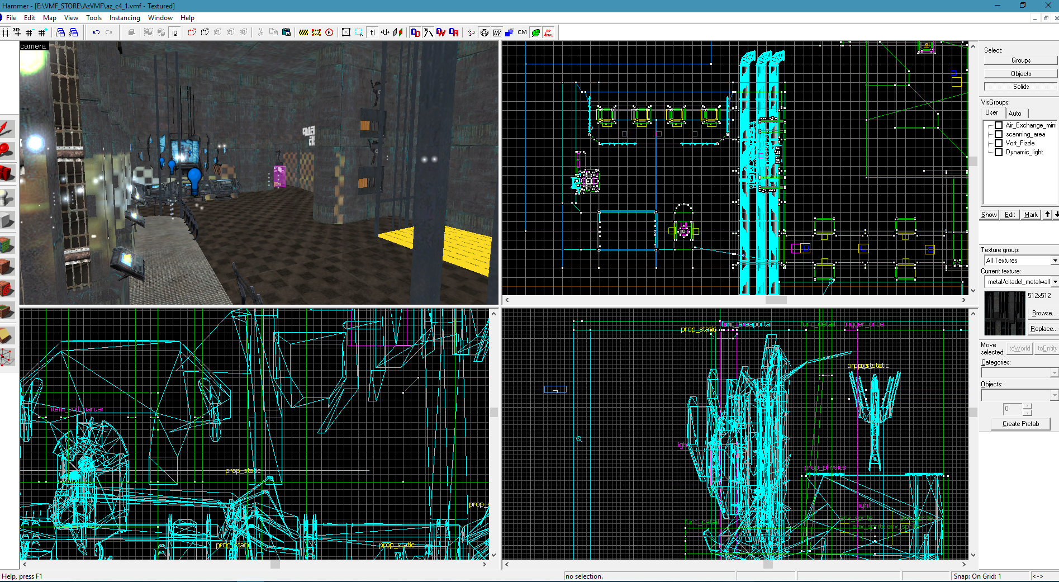The image size is (1059, 582).
Task: Open the Instancing menu
Action: (x=125, y=18)
